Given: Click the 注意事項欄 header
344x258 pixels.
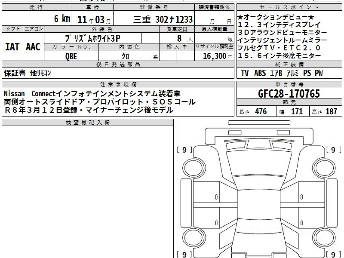Looking at the screenshot, I should pyautogui.click(x=118, y=85).
